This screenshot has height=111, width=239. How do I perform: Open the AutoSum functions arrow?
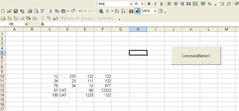tap(112, 11)
